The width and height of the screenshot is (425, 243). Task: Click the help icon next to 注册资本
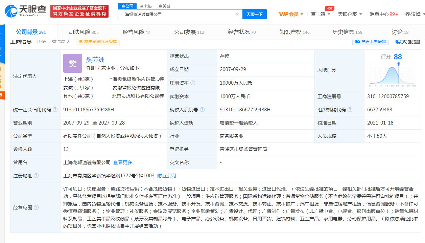click(x=193, y=83)
